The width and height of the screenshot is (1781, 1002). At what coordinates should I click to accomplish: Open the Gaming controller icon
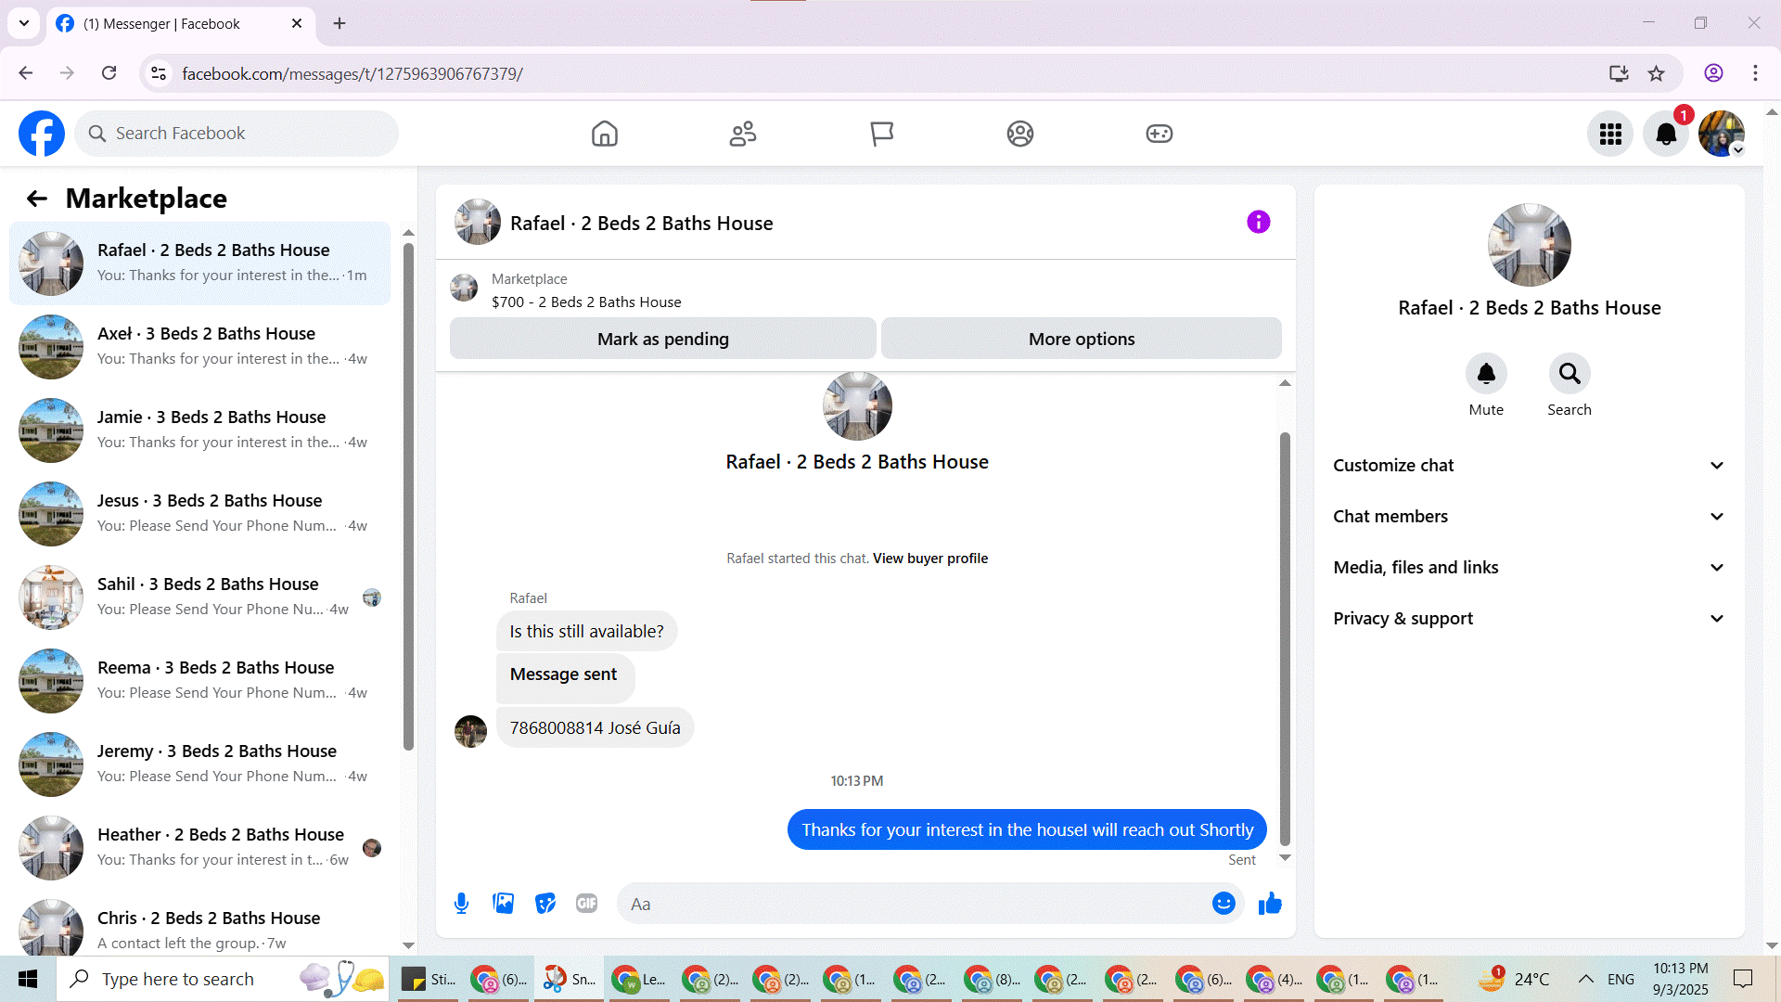click(1160, 134)
